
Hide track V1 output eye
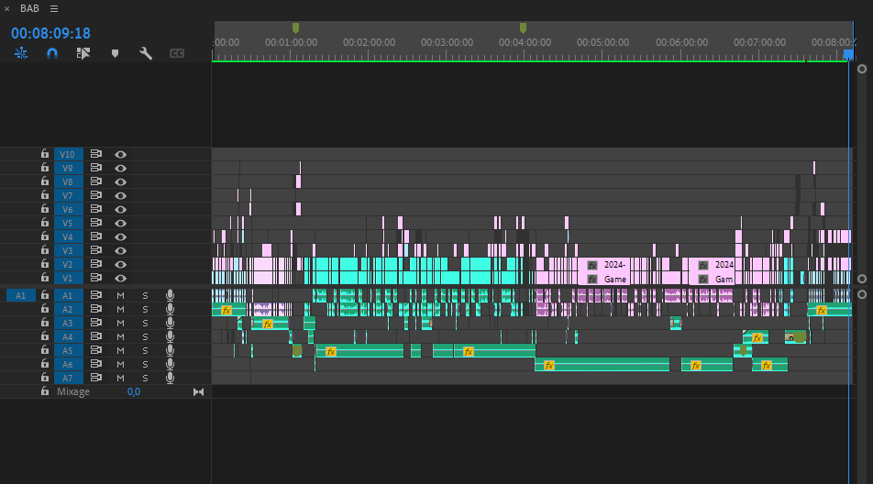120,278
